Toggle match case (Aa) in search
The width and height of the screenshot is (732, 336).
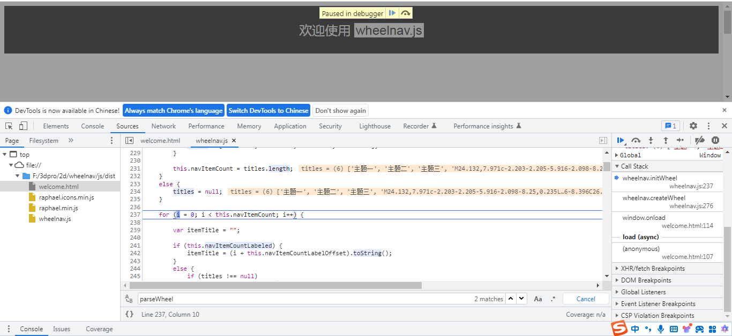(x=538, y=299)
